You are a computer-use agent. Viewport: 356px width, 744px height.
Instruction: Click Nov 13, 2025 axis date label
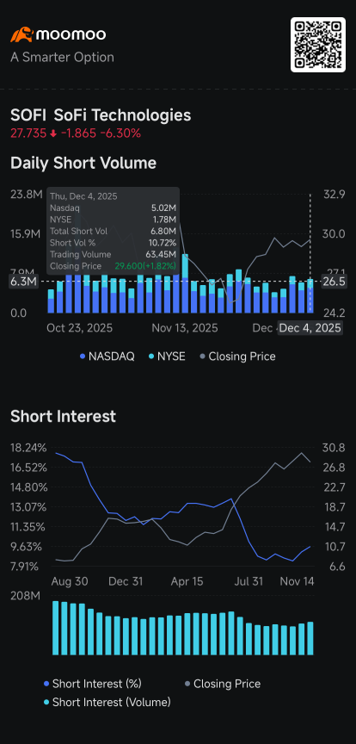(185, 328)
